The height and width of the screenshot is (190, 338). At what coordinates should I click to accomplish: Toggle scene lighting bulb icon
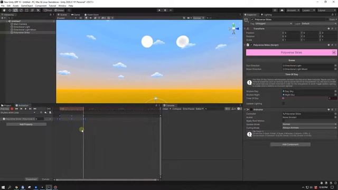coord(86,18)
